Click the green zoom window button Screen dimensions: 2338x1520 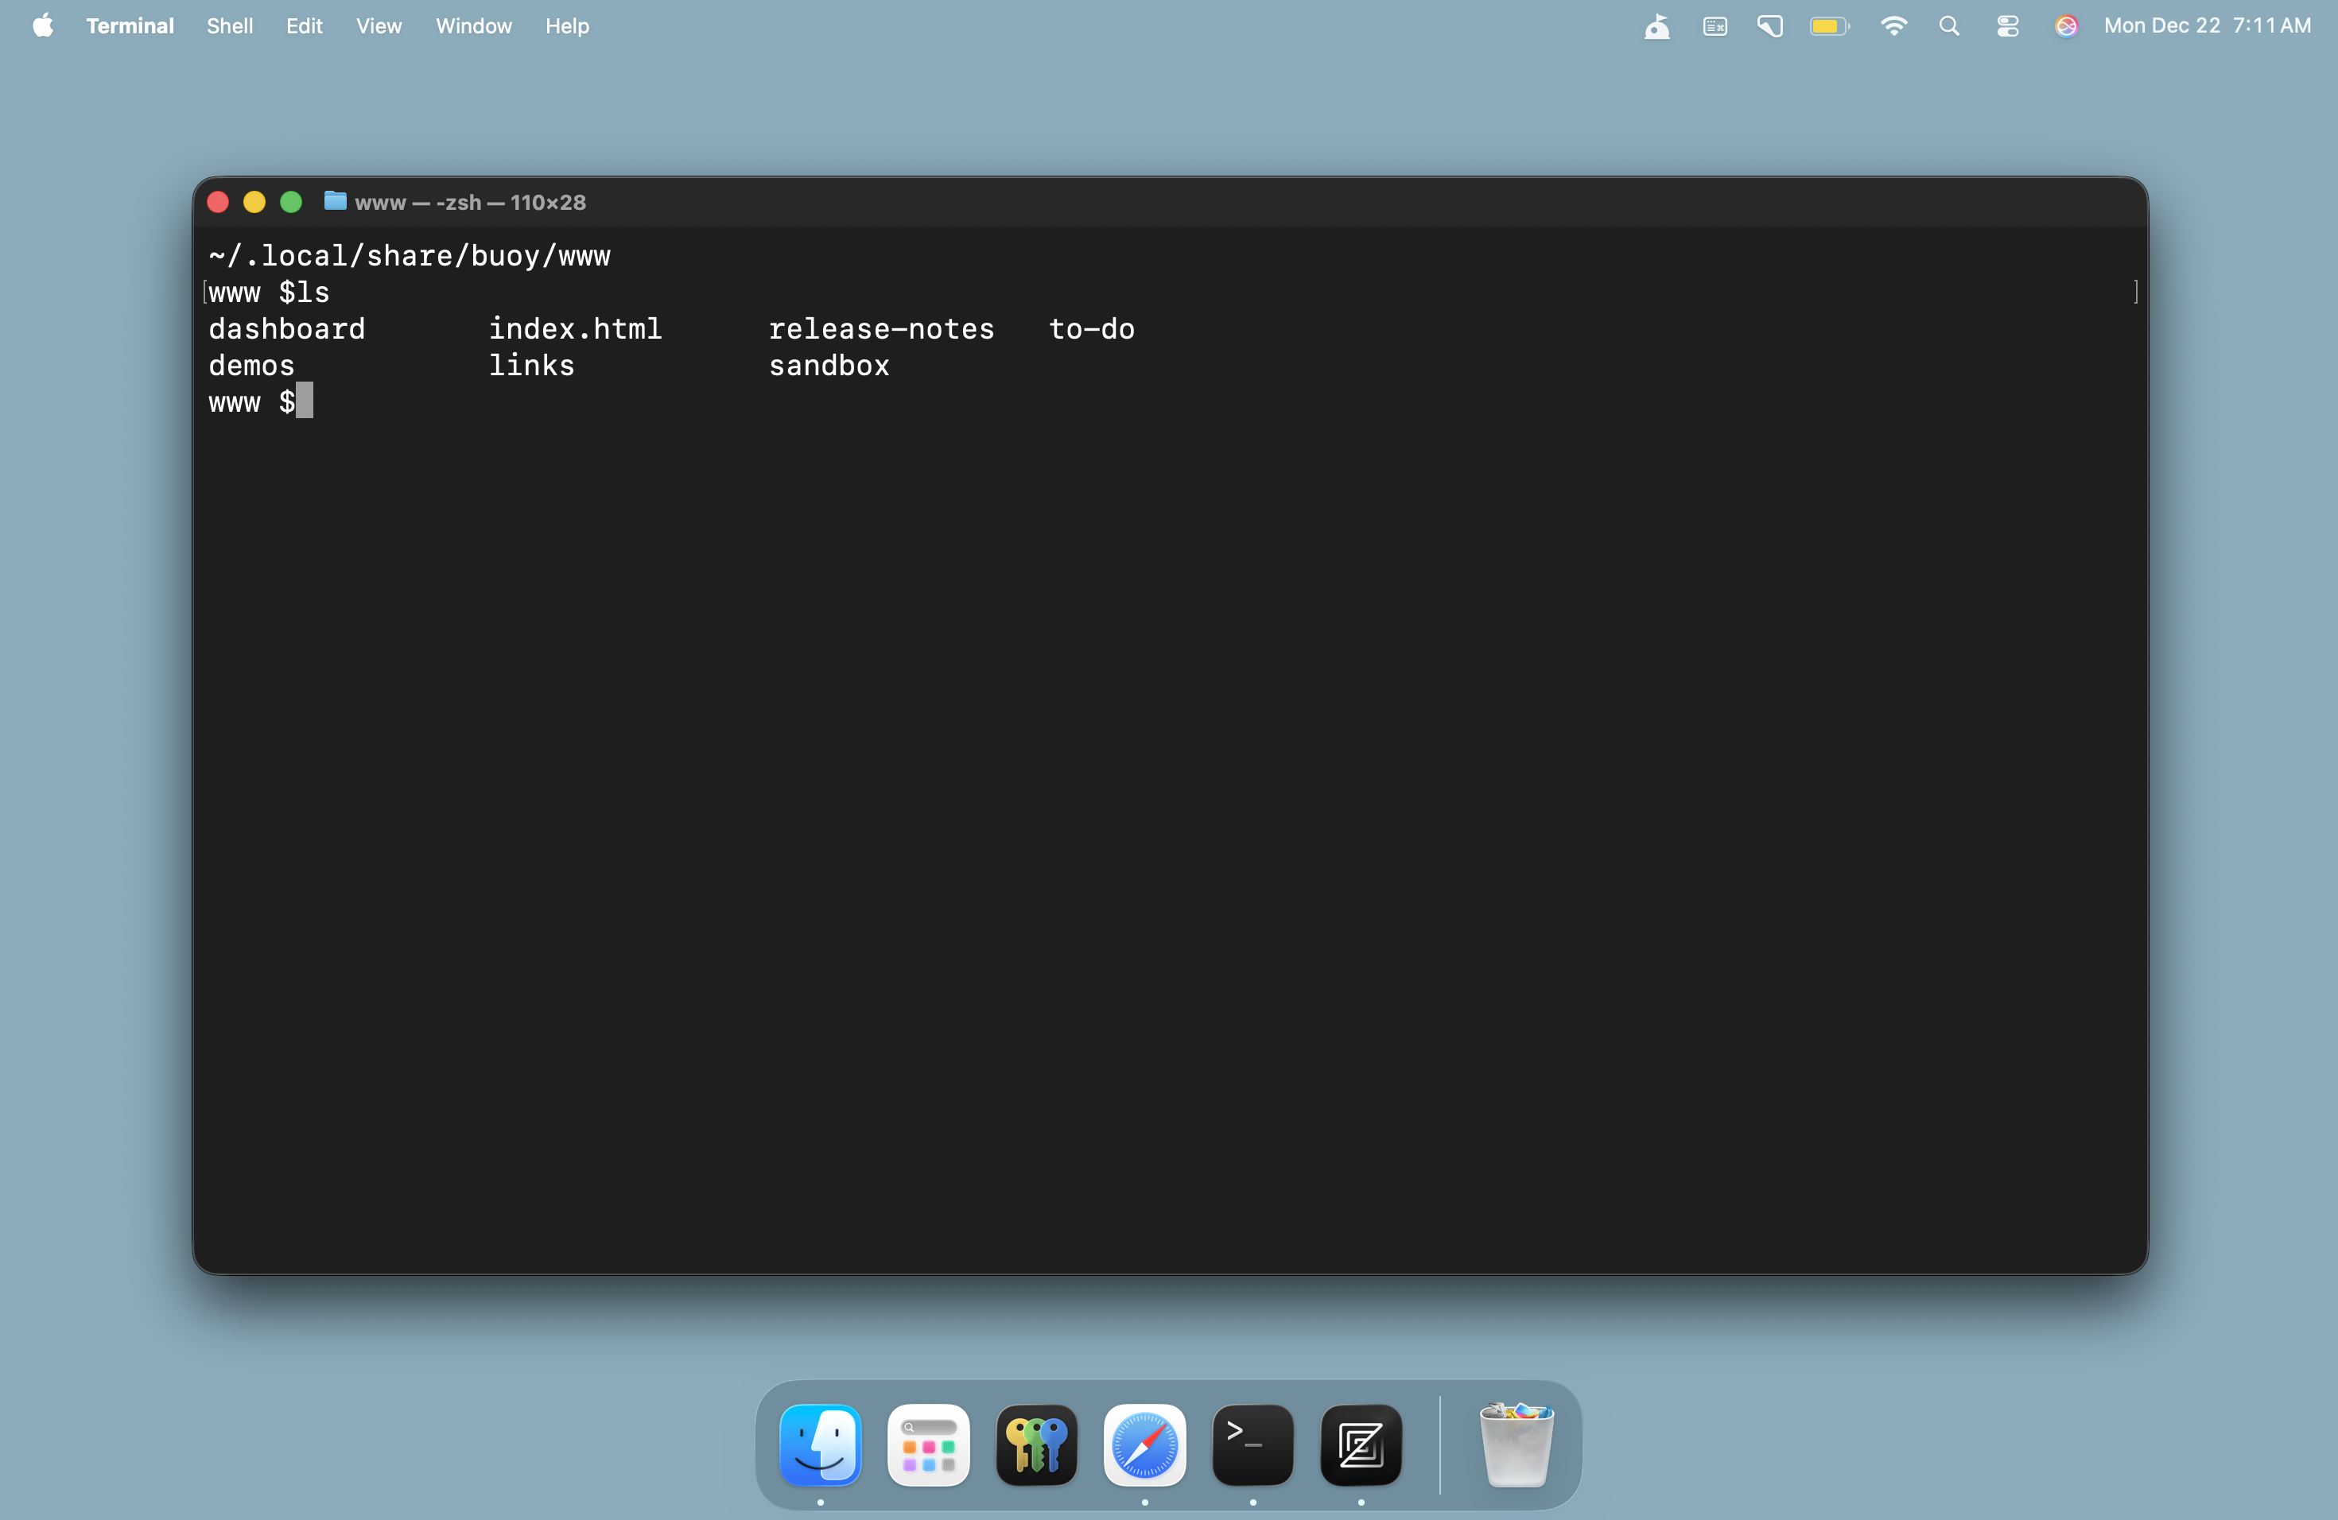291,202
